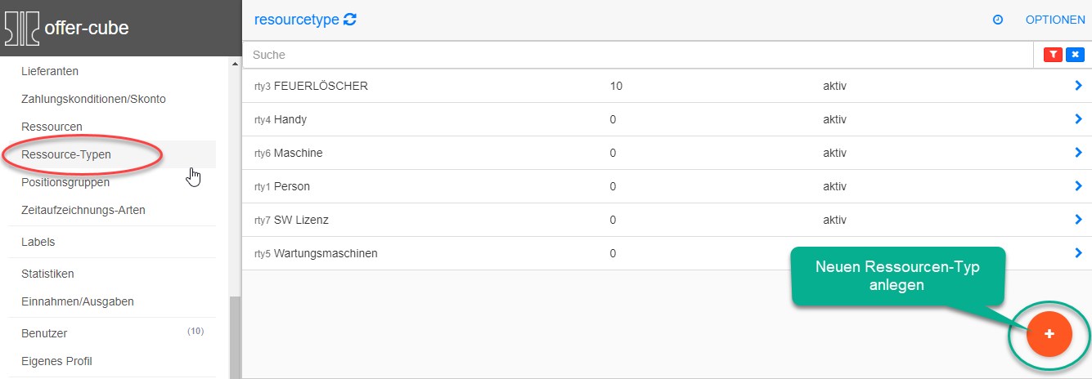Image resolution: width=1092 pixels, height=379 pixels.
Task: Open the OPTIONEN menu
Action: point(1055,20)
